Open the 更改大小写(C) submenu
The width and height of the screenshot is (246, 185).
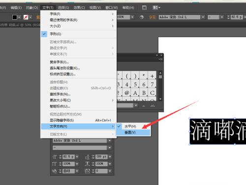tap(78, 100)
